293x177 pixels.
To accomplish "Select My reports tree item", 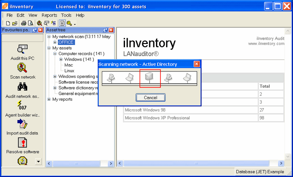I will (63, 99).
